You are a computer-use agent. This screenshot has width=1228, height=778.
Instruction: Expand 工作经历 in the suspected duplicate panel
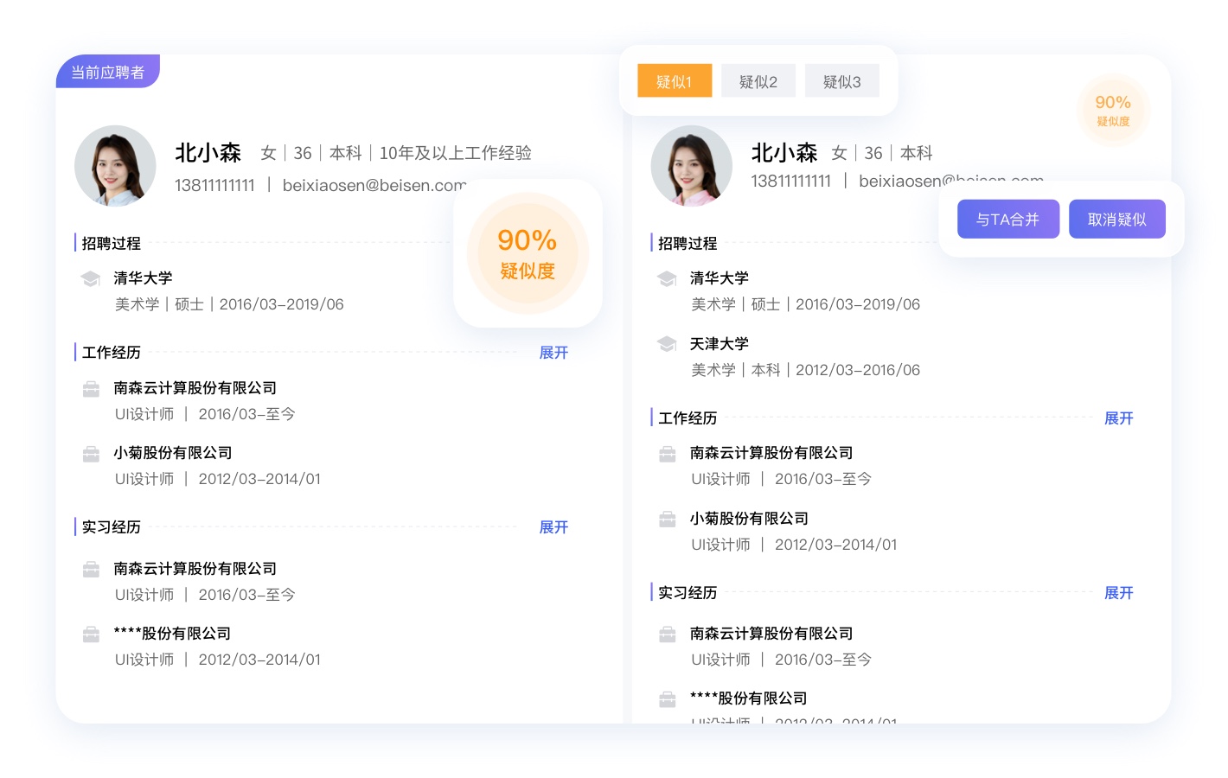click(x=1118, y=418)
